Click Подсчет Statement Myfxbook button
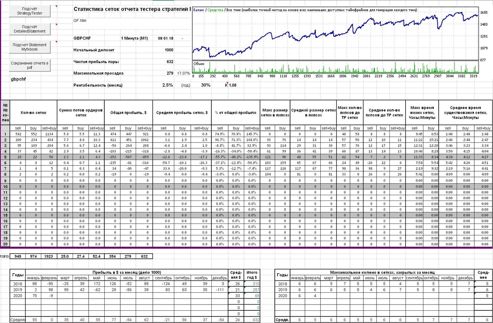The height and width of the screenshot is (323, 493). coord(30,47)
